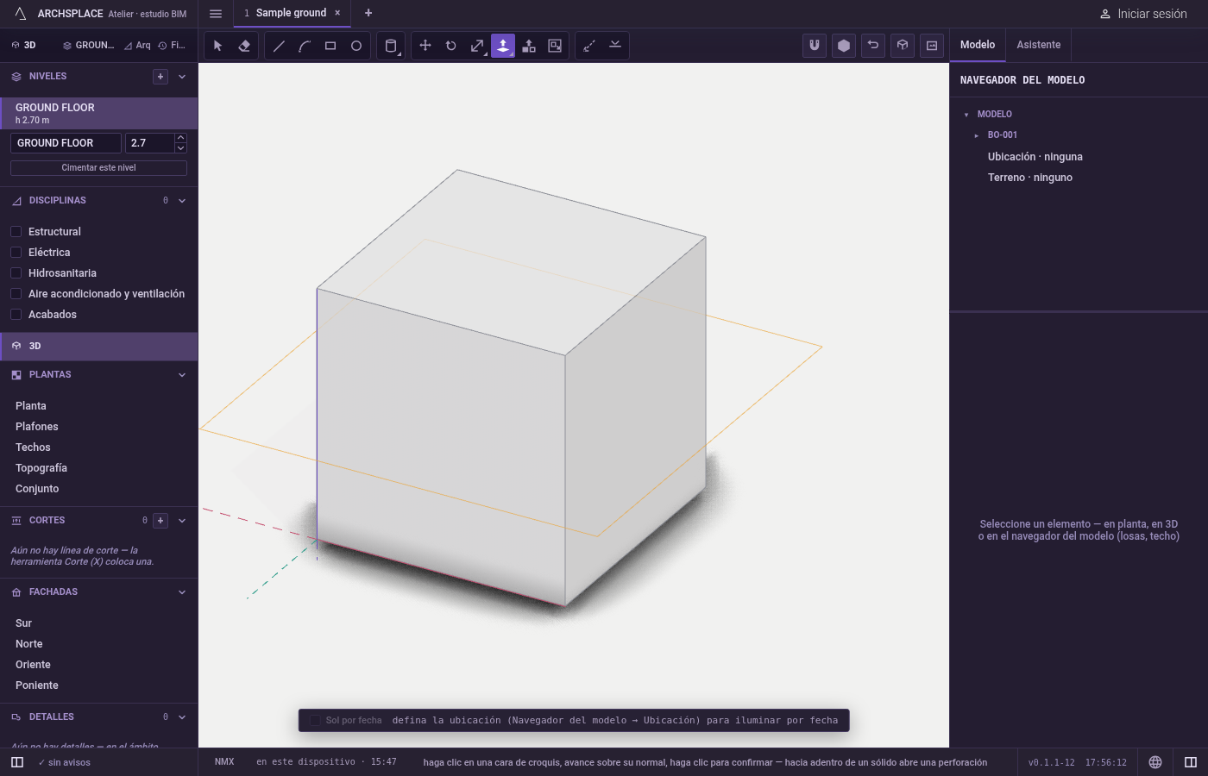Enable the Estructural discipline checkbox
Viewport: 1208px width, 776px height.
[16, 232]
